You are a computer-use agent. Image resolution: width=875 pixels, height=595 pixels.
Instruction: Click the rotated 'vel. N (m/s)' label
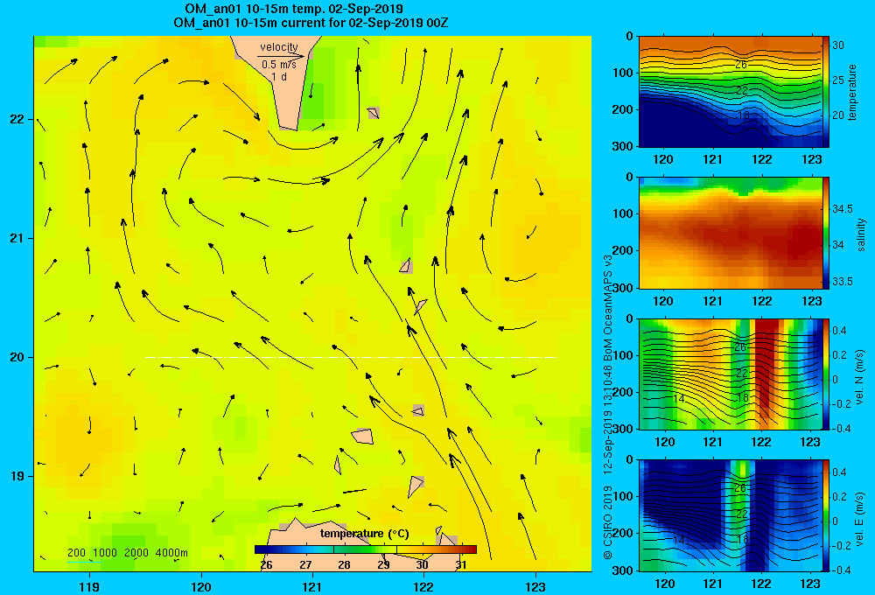859,377
